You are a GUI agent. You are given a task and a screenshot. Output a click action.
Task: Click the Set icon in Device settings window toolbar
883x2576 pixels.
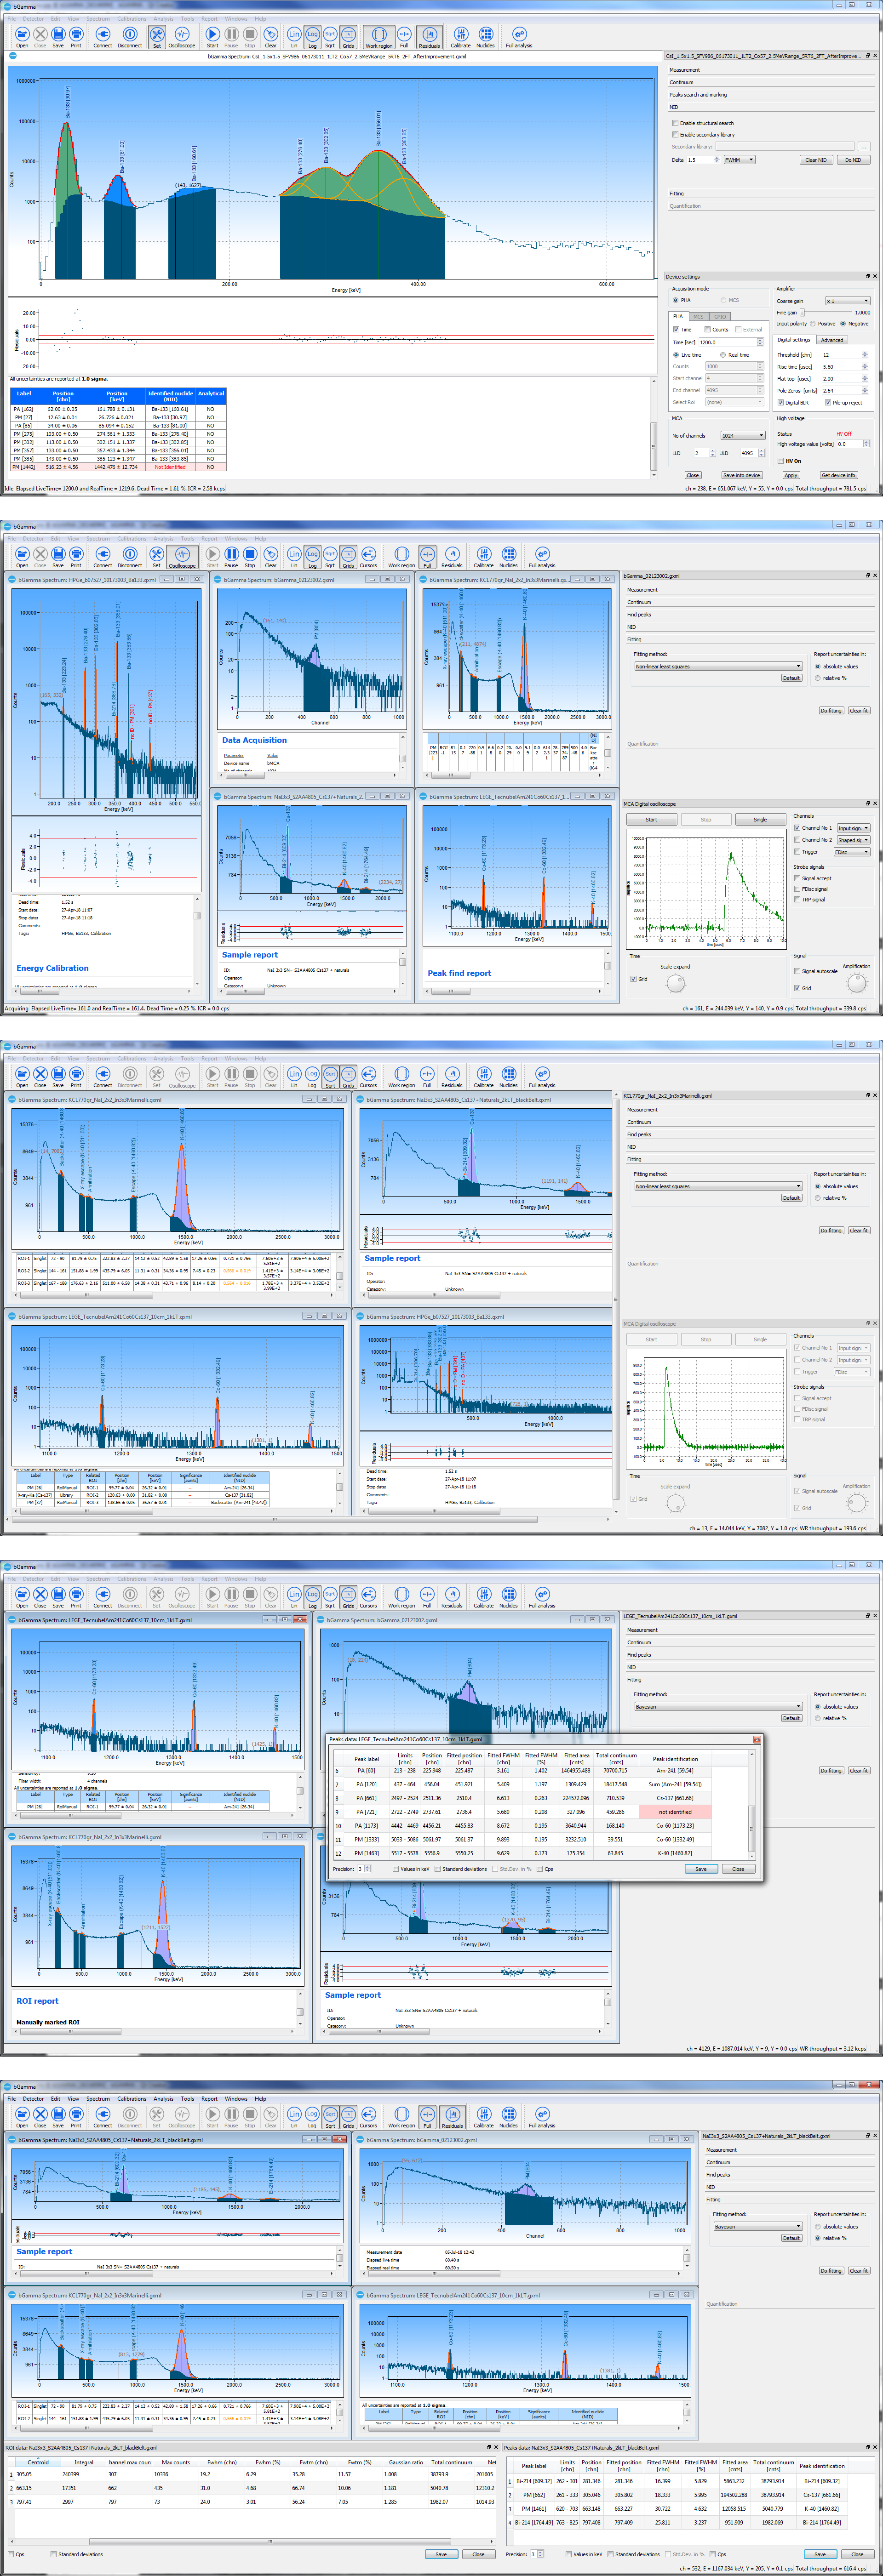(x=156, y=37)
